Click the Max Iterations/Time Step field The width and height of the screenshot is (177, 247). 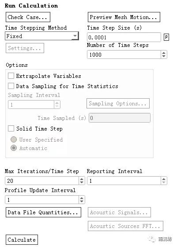pos(42,181)
